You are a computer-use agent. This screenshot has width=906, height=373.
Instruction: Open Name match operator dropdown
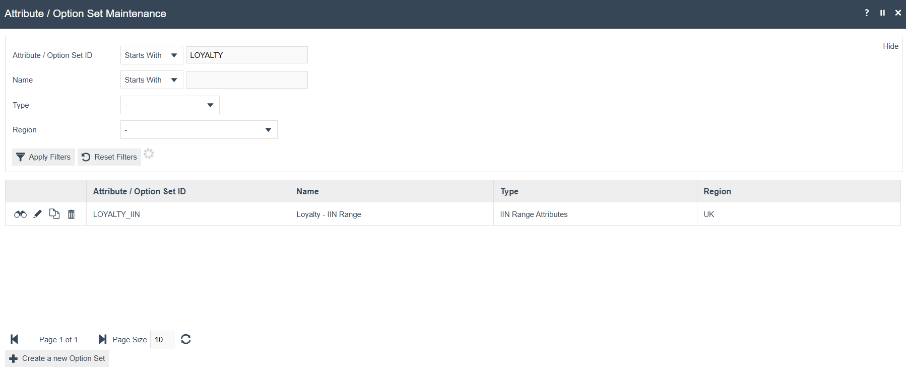coord(152,80)
